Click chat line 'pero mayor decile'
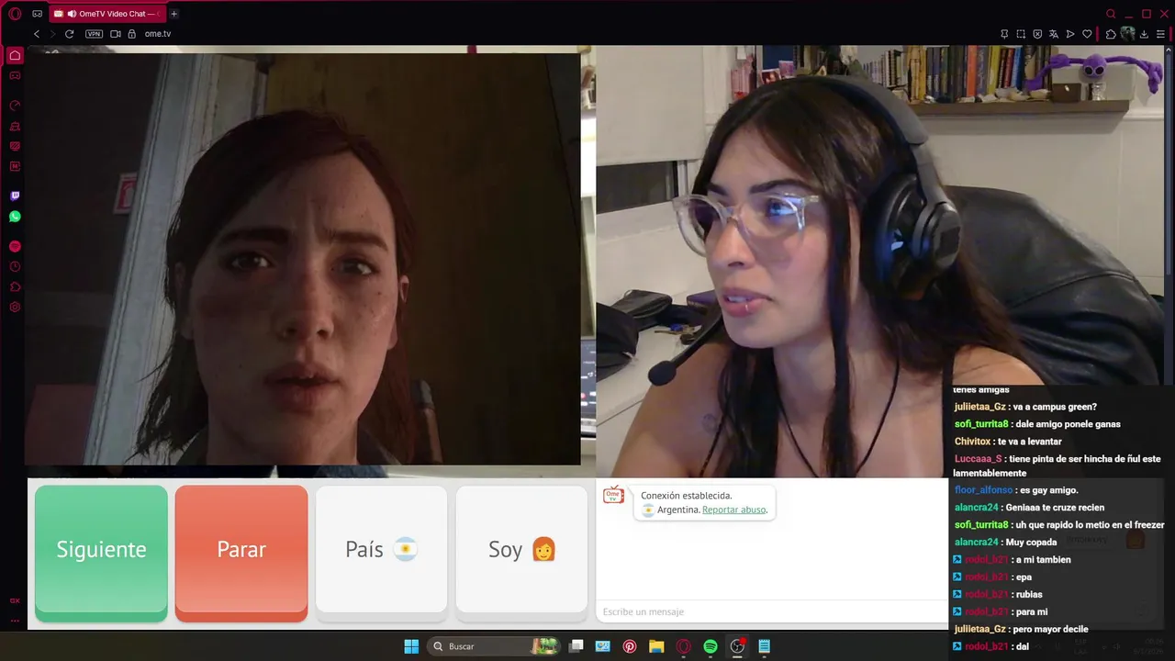Screen dimensions: 1175x661 coord(1050,629)
